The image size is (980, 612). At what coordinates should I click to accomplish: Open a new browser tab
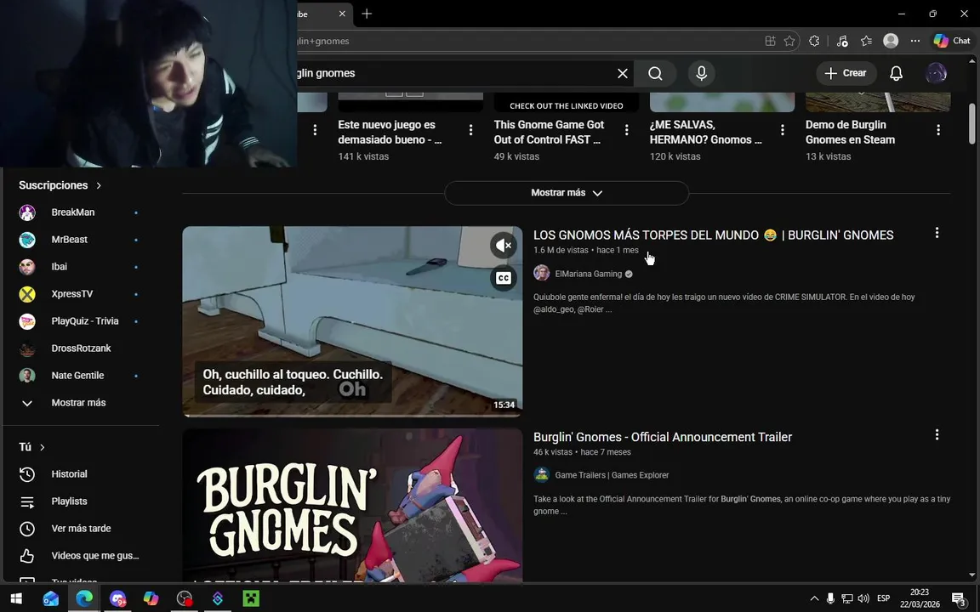[367, 14]
